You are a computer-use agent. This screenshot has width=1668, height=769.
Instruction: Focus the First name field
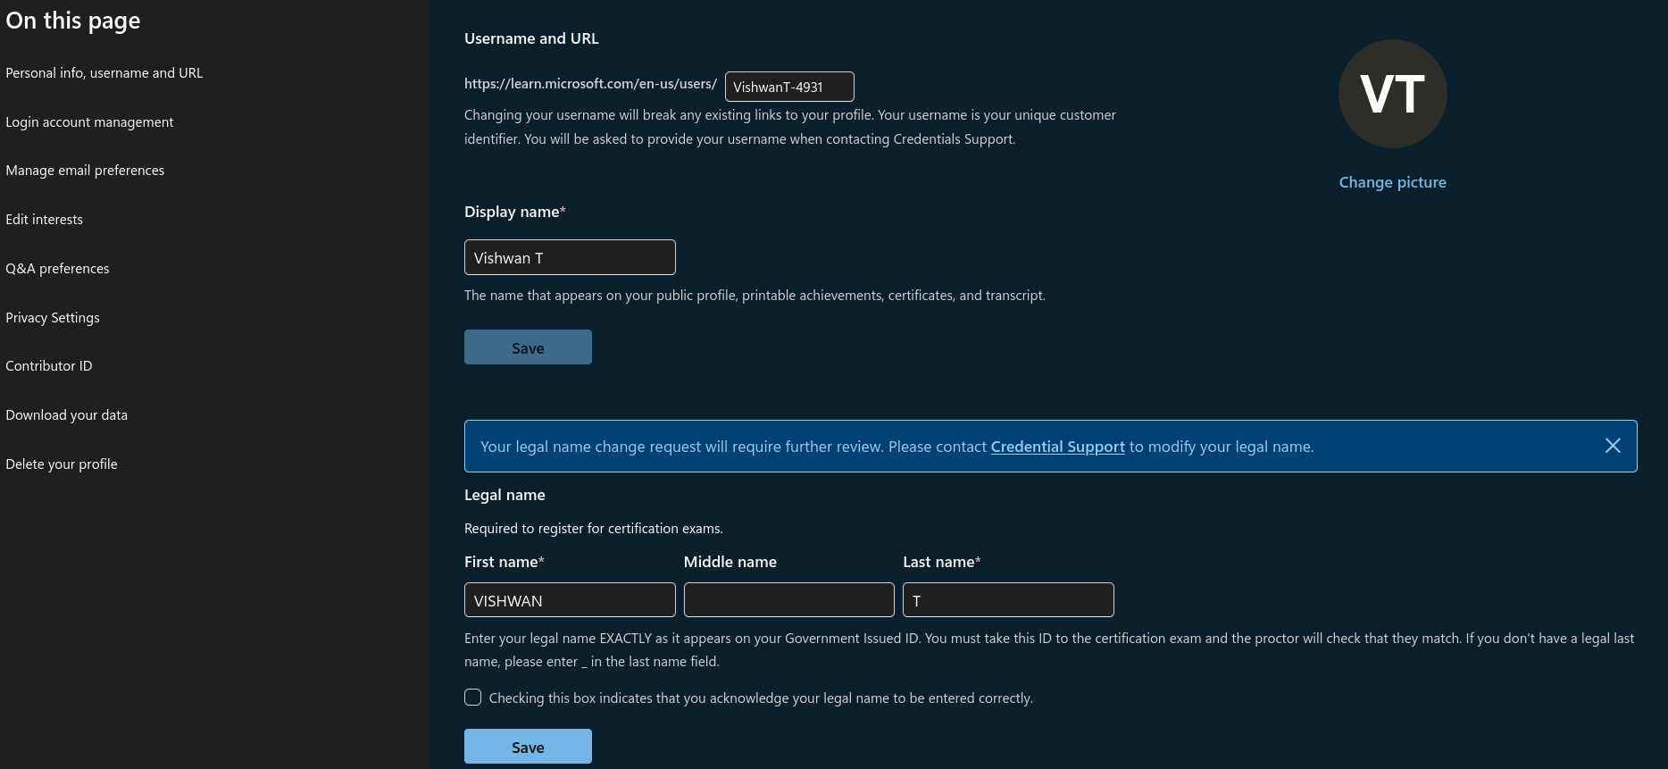(570, 600)
